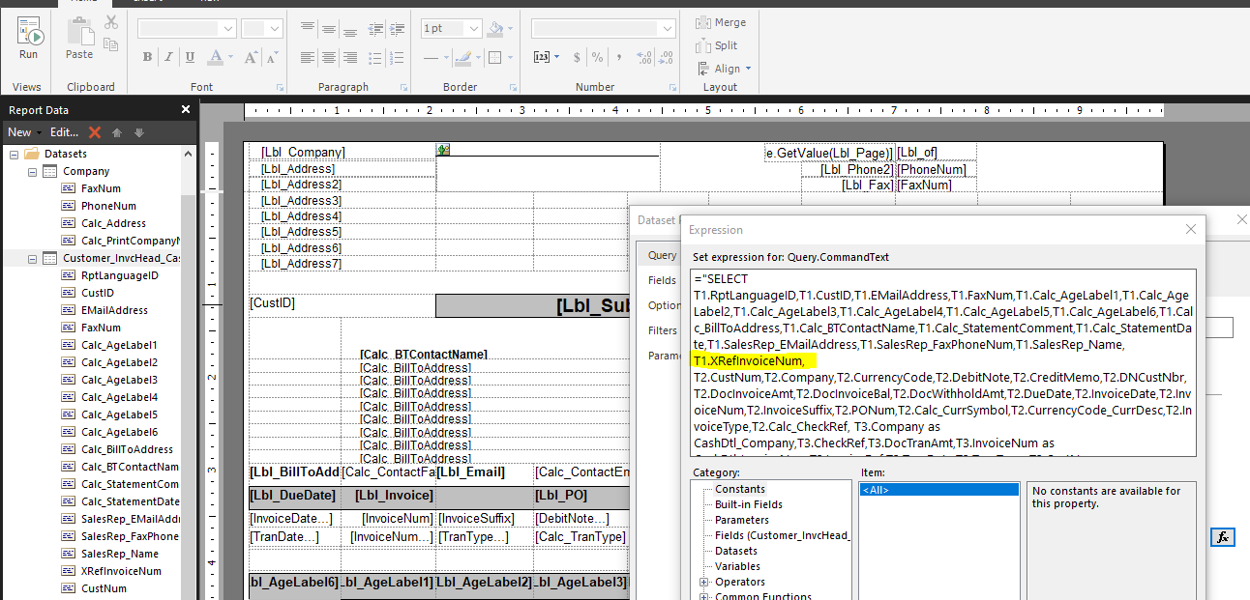Image resolution: width=1250 pixels, height=600 pixels.
Task: Click the Paste button
Action: coord(79,40)
